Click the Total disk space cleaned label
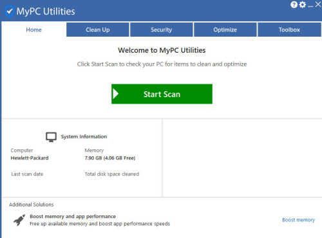Screen dimensions: 322x238 click(x=112, y=174)
